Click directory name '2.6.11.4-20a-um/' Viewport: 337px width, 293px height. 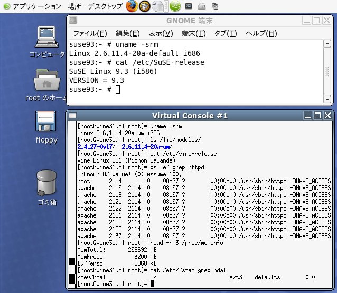coord(147,147)
